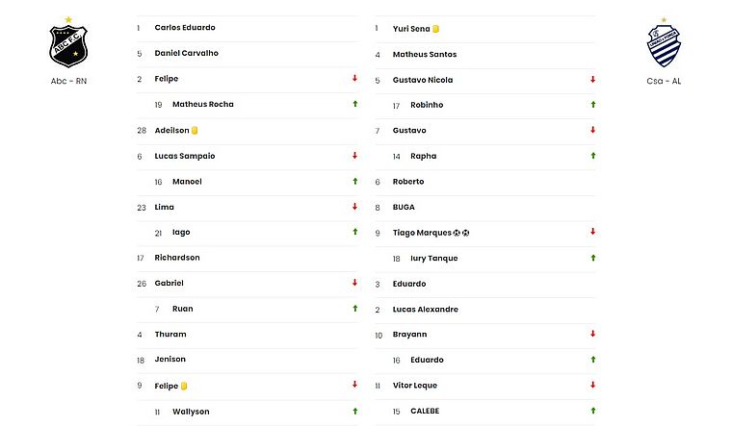Image resolution: width=732 pixels, height=426 pixels.
Task: Open the Csa - AL team name
Action: coord(664,81)
